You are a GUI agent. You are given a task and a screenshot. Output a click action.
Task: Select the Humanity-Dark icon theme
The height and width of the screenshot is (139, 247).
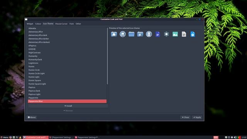point(67,59)
